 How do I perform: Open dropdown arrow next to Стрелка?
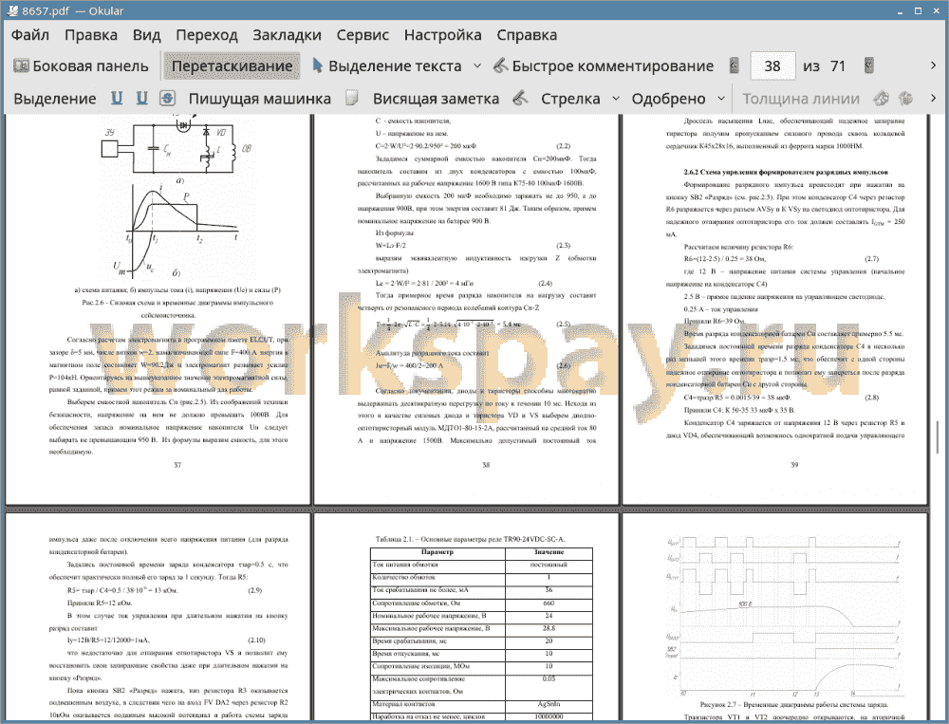pos(616,98)
